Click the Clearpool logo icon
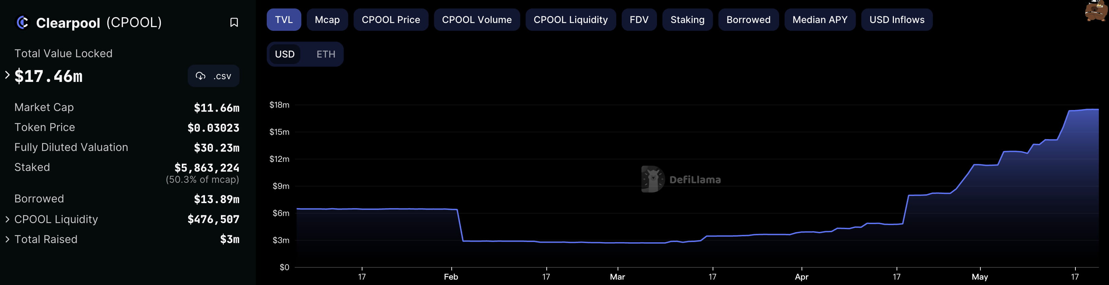This screenshot has width=1109, height=285. (x=22, y=22)
